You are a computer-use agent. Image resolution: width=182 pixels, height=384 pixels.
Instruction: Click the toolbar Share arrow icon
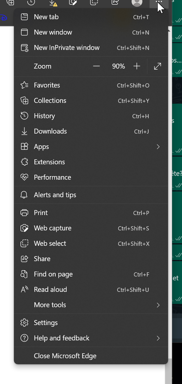pyautogui.click(x=115, y=2)
